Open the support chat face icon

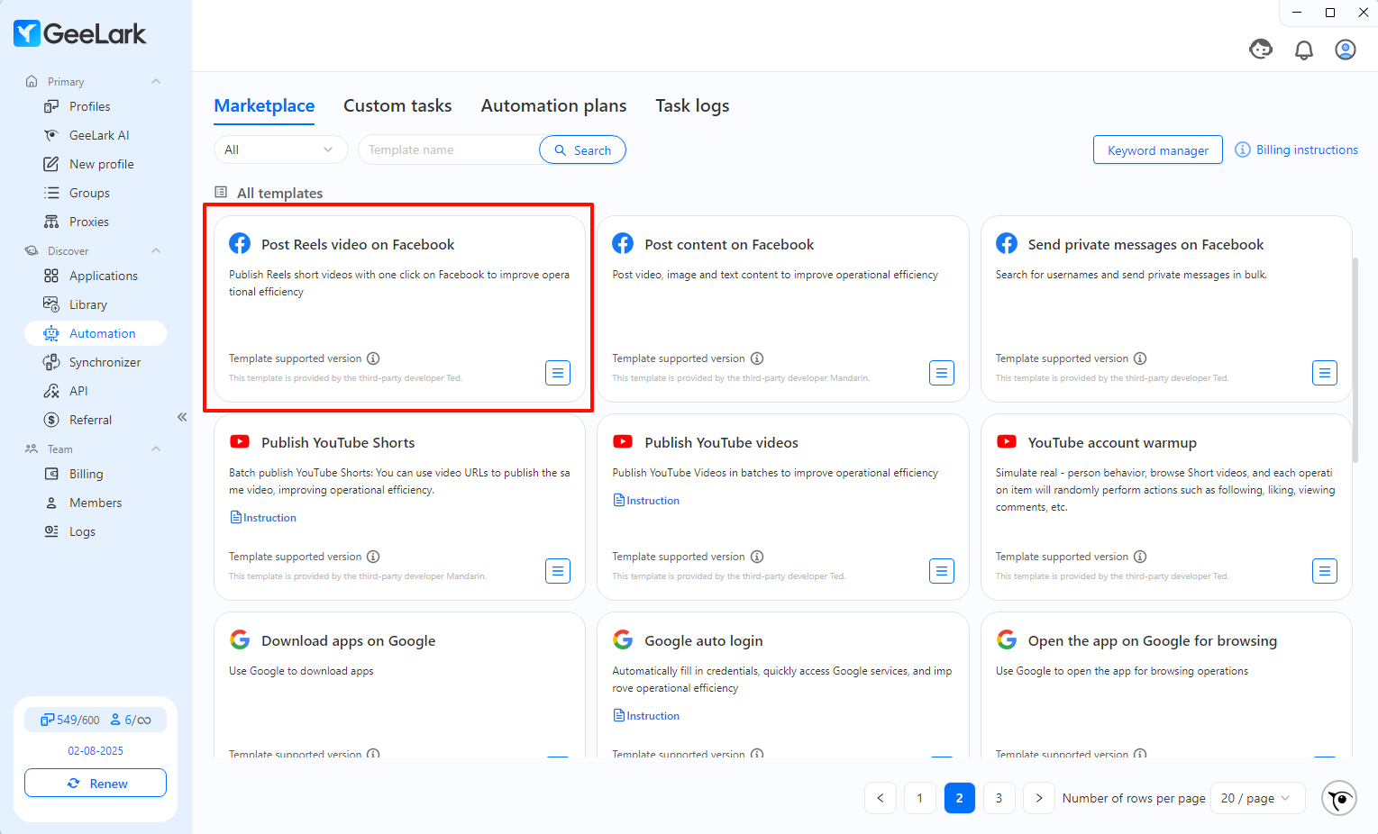pyautogui.click(x=1261, y=49)
